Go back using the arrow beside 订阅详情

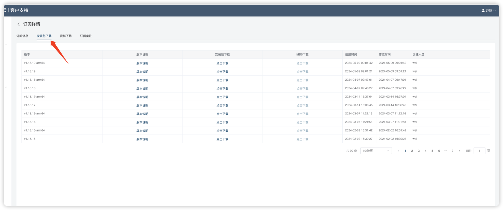(19, 24)
